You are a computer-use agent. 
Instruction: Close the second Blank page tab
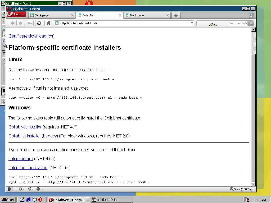pyautogui.click(x=168, y=15)
